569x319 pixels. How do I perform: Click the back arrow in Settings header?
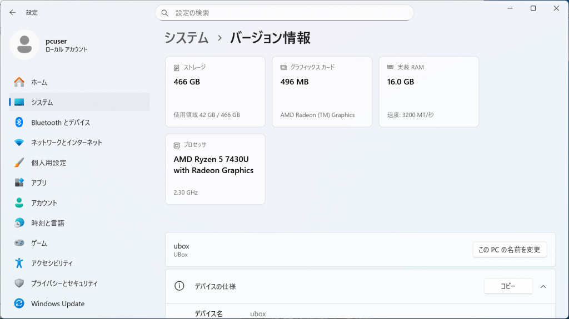point(13,12)
